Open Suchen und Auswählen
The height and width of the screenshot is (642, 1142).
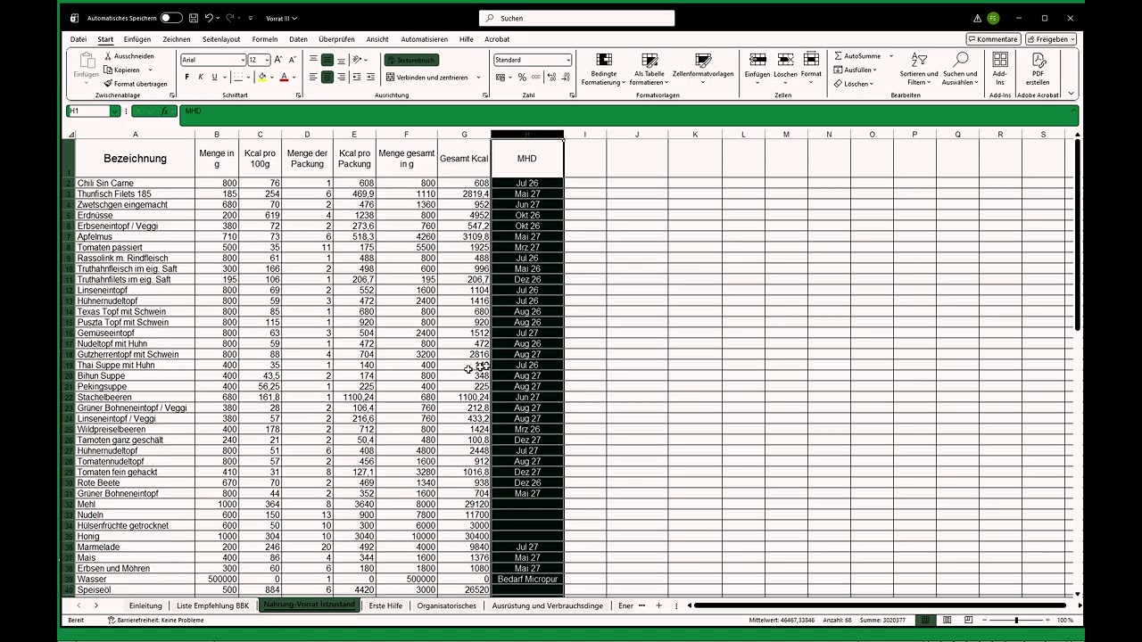click(961, 70)
